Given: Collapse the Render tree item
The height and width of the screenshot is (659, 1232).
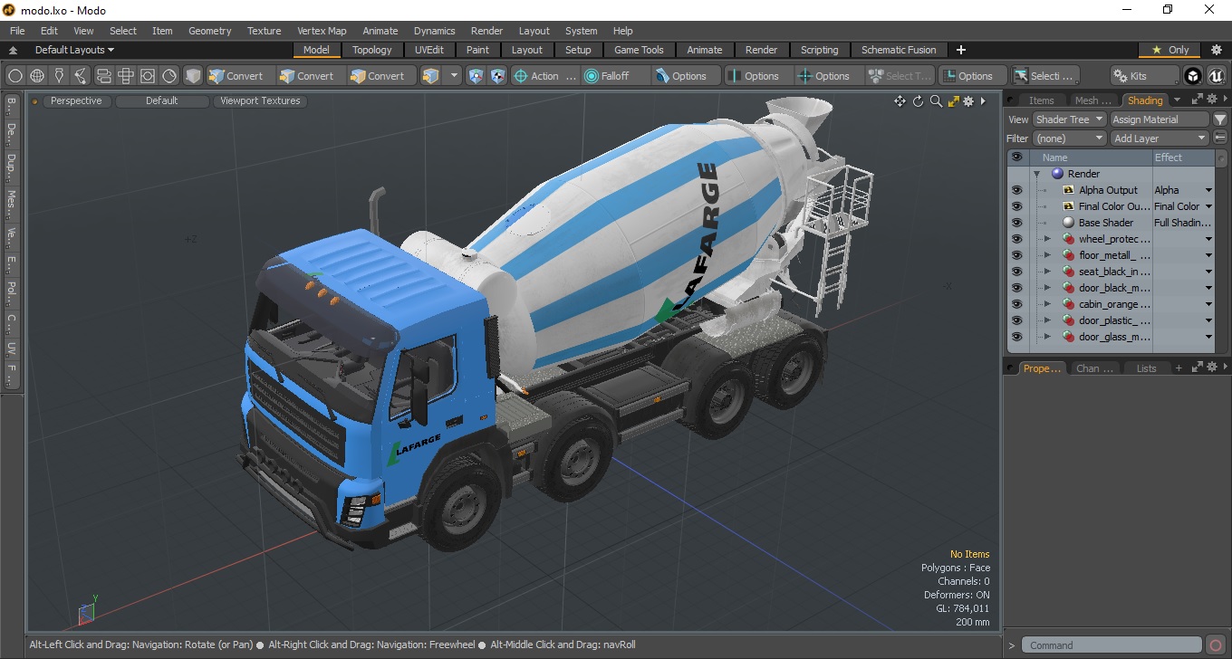Looking at the screenshot, I should point(1037,174).
